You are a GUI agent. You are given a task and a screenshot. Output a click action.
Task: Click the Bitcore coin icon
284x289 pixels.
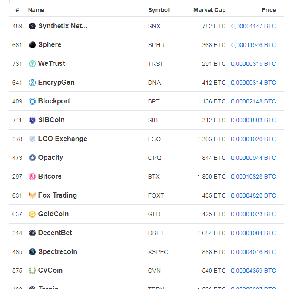[x=32, y=177]
